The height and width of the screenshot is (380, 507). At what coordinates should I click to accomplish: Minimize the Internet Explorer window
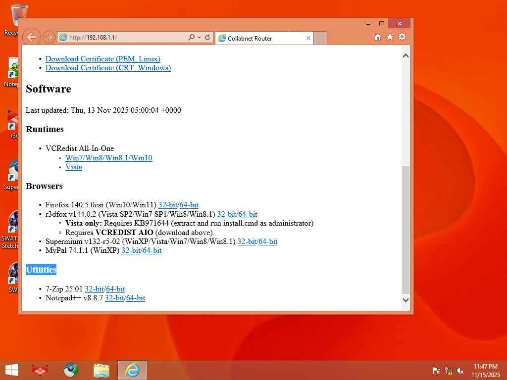(368, 24)
